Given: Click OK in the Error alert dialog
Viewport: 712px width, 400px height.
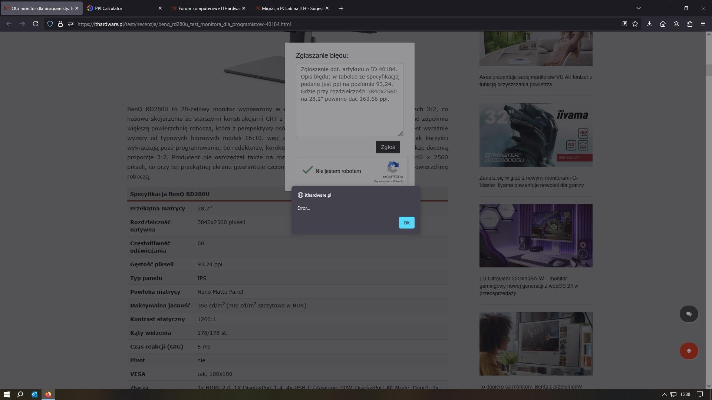Looking at the screenshot, I should [406, 223].
